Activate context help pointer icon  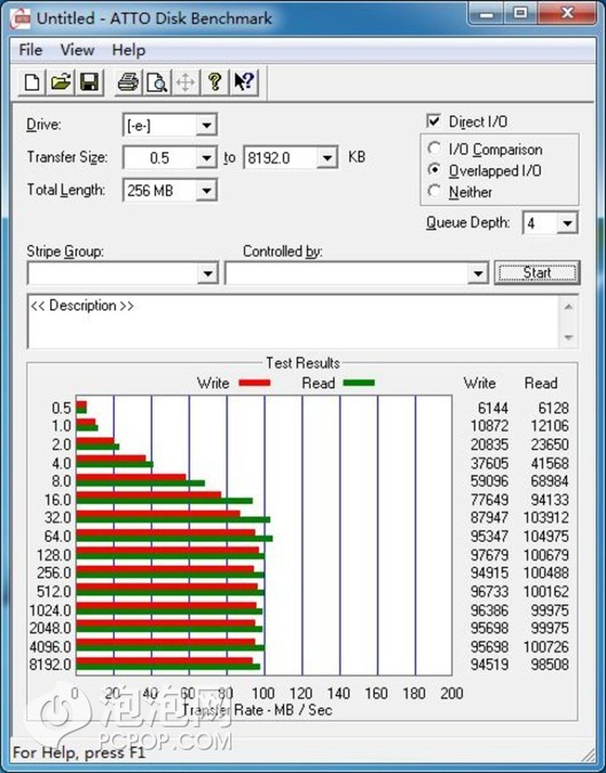[x=244, y=82]
